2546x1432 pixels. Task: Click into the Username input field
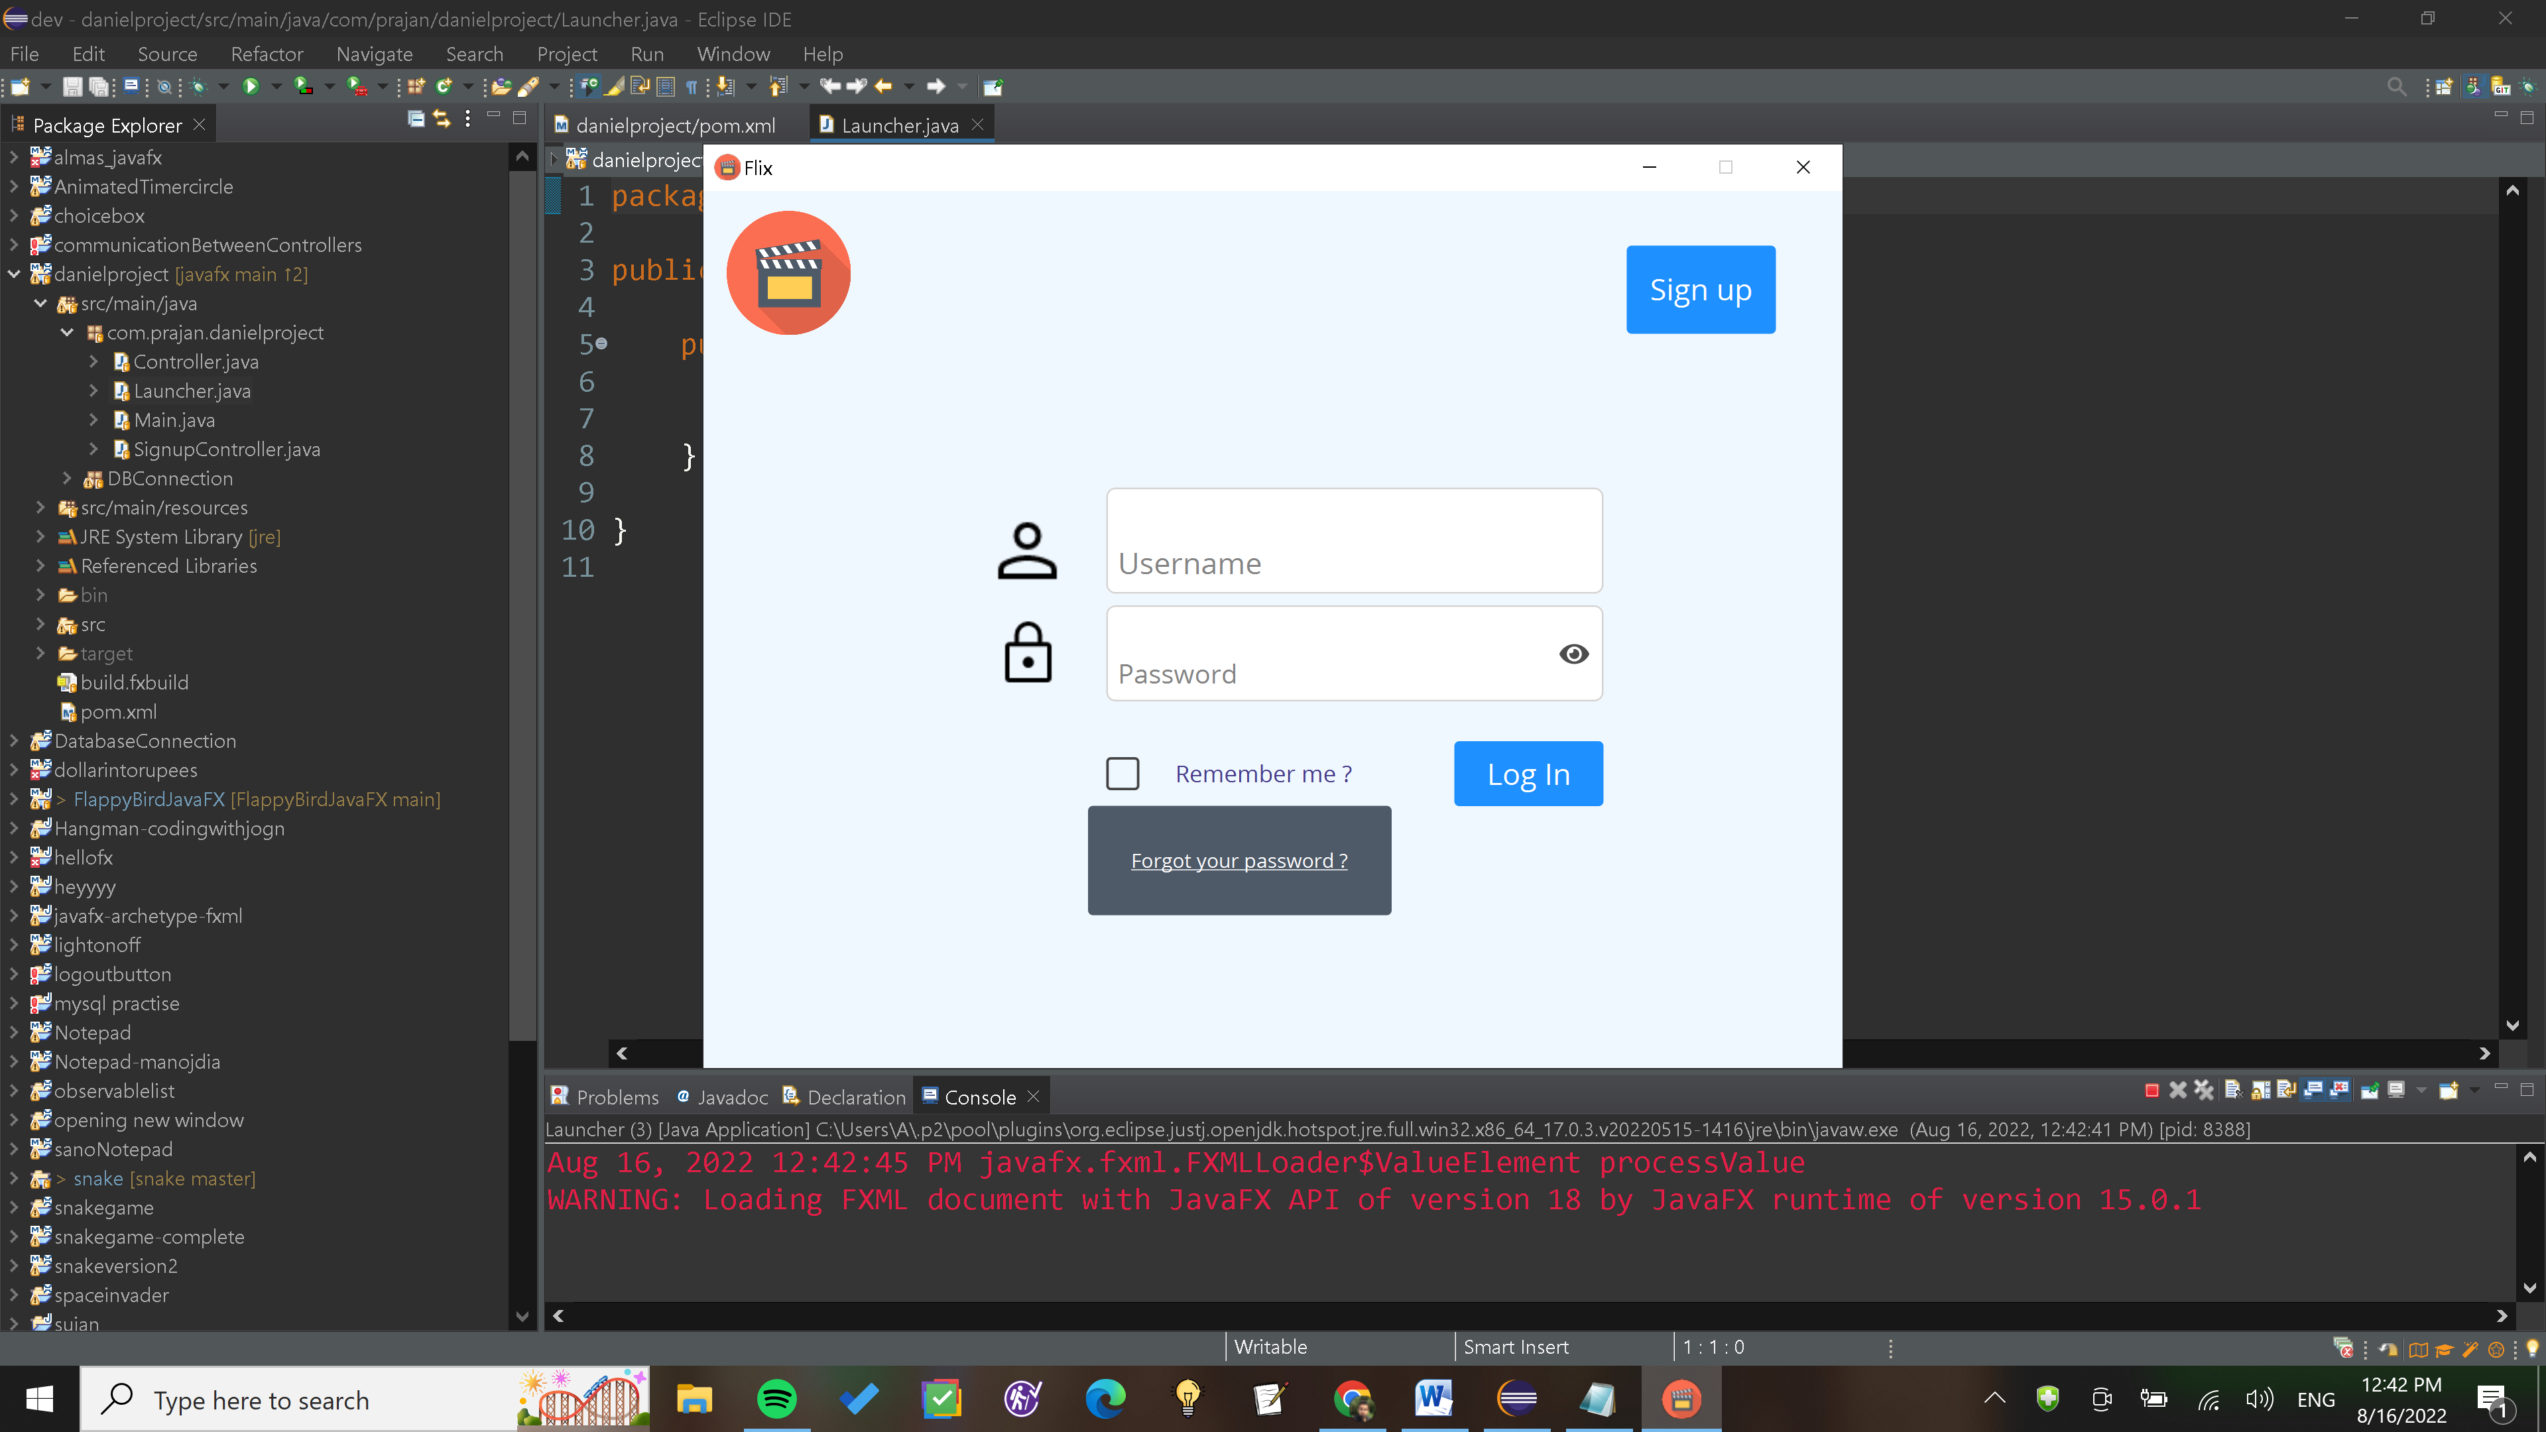tap(1353, 540)
